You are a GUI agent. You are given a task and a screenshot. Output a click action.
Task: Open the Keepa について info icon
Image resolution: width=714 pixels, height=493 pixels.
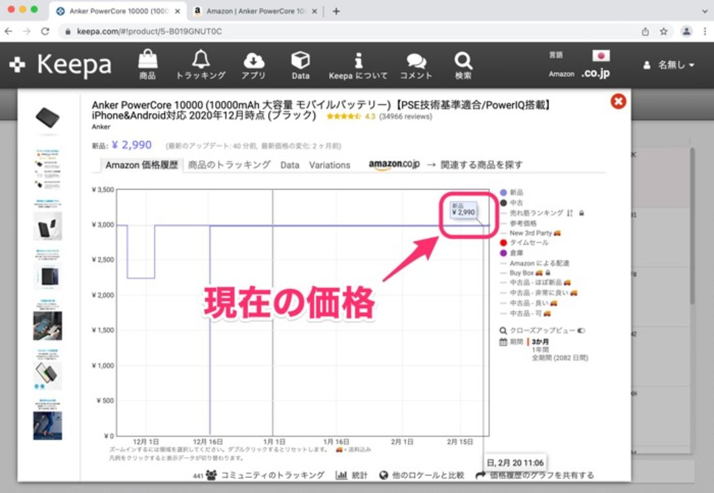click(358, 65)
